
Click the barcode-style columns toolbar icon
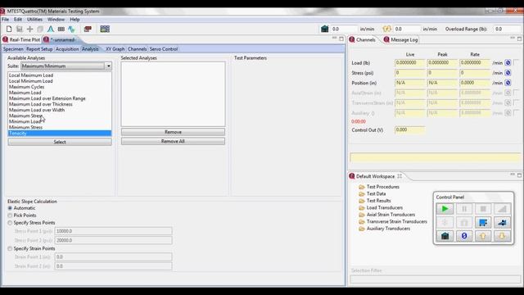61,29
